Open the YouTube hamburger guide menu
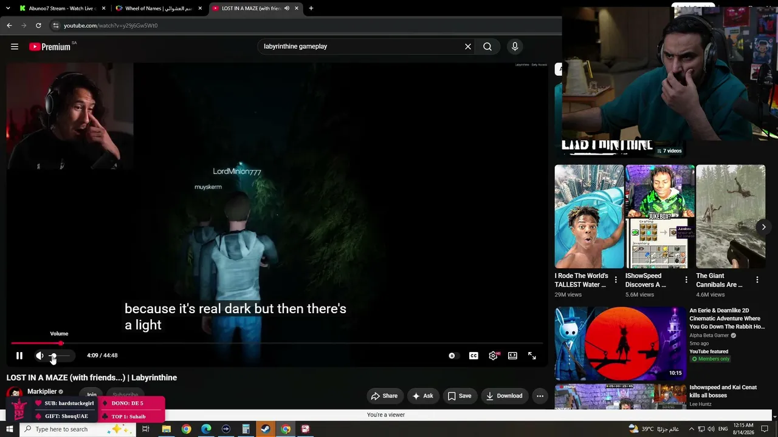This screenshot has height=437, width=778. point(15,47)
